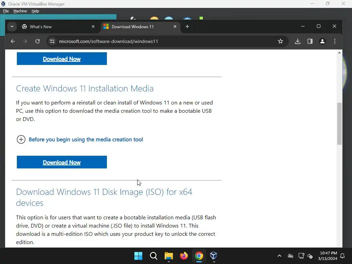Click the VirtualBox taskbar icon

point(213,256)
